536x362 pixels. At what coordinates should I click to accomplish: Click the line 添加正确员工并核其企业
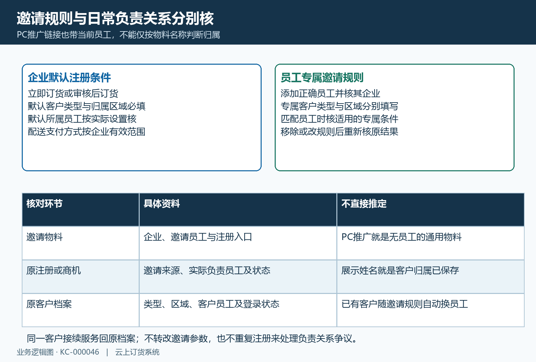click(330, 94)
